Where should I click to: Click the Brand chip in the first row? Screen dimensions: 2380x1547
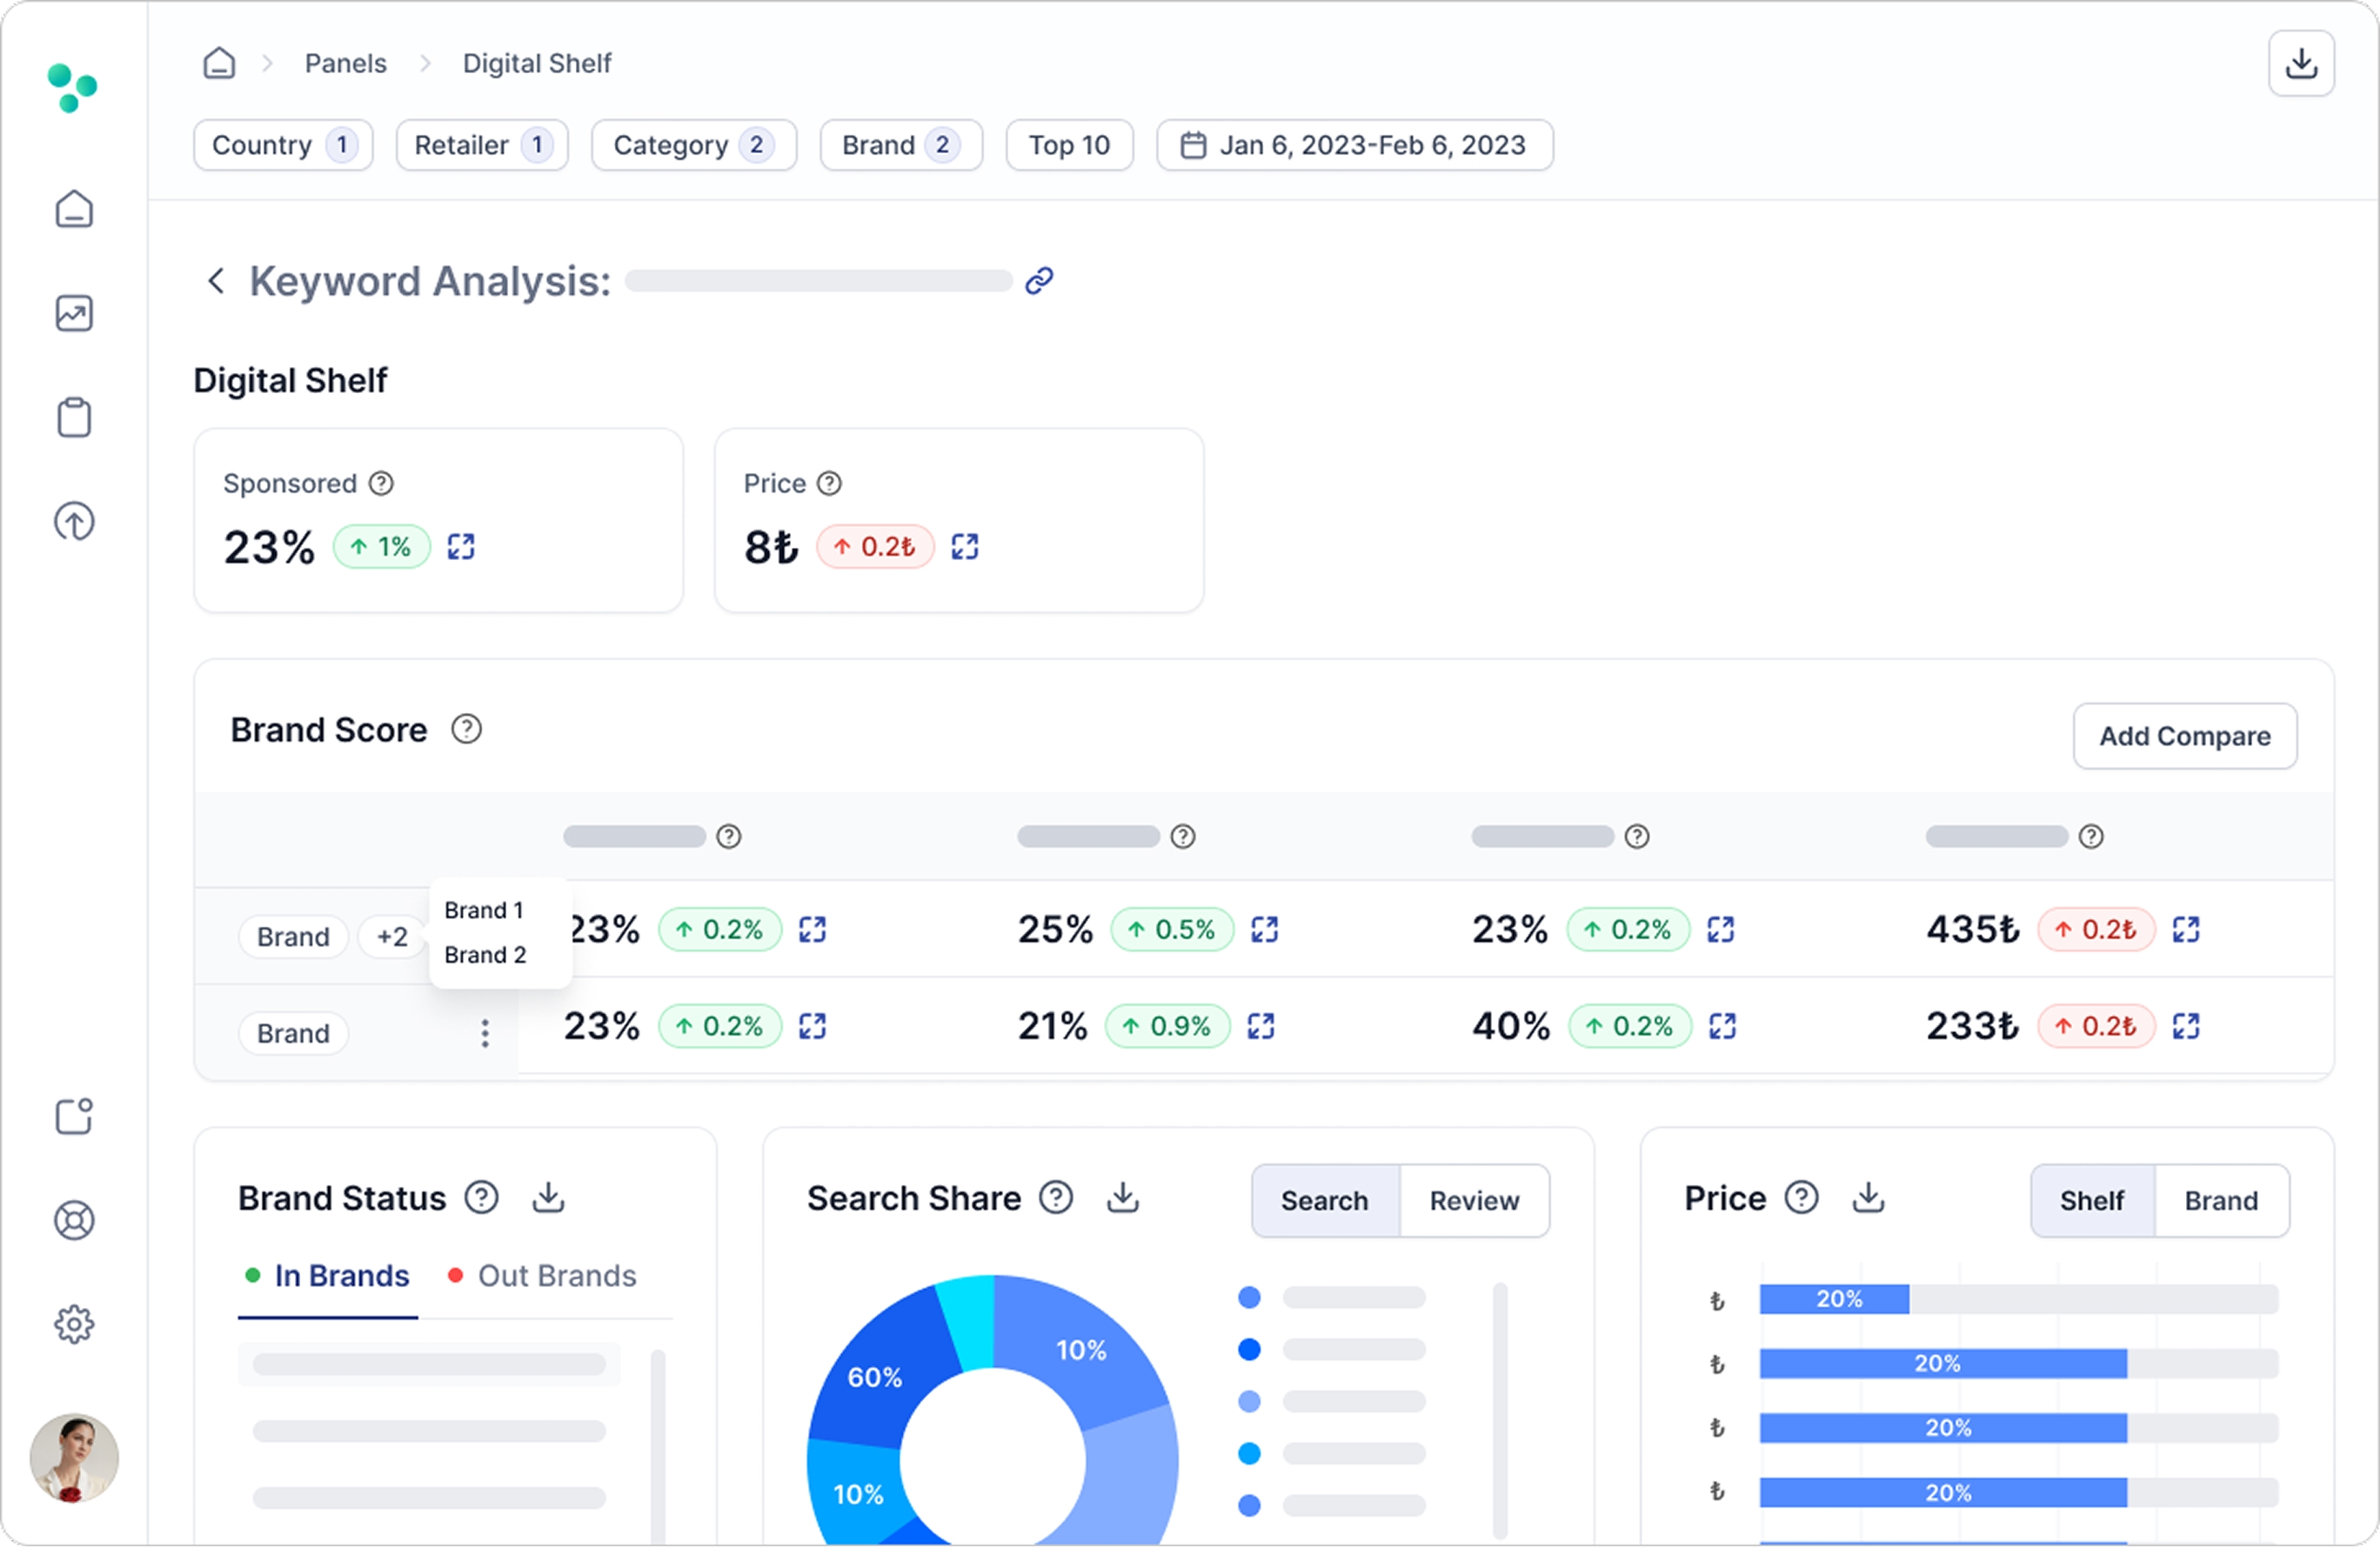(293, 937)
